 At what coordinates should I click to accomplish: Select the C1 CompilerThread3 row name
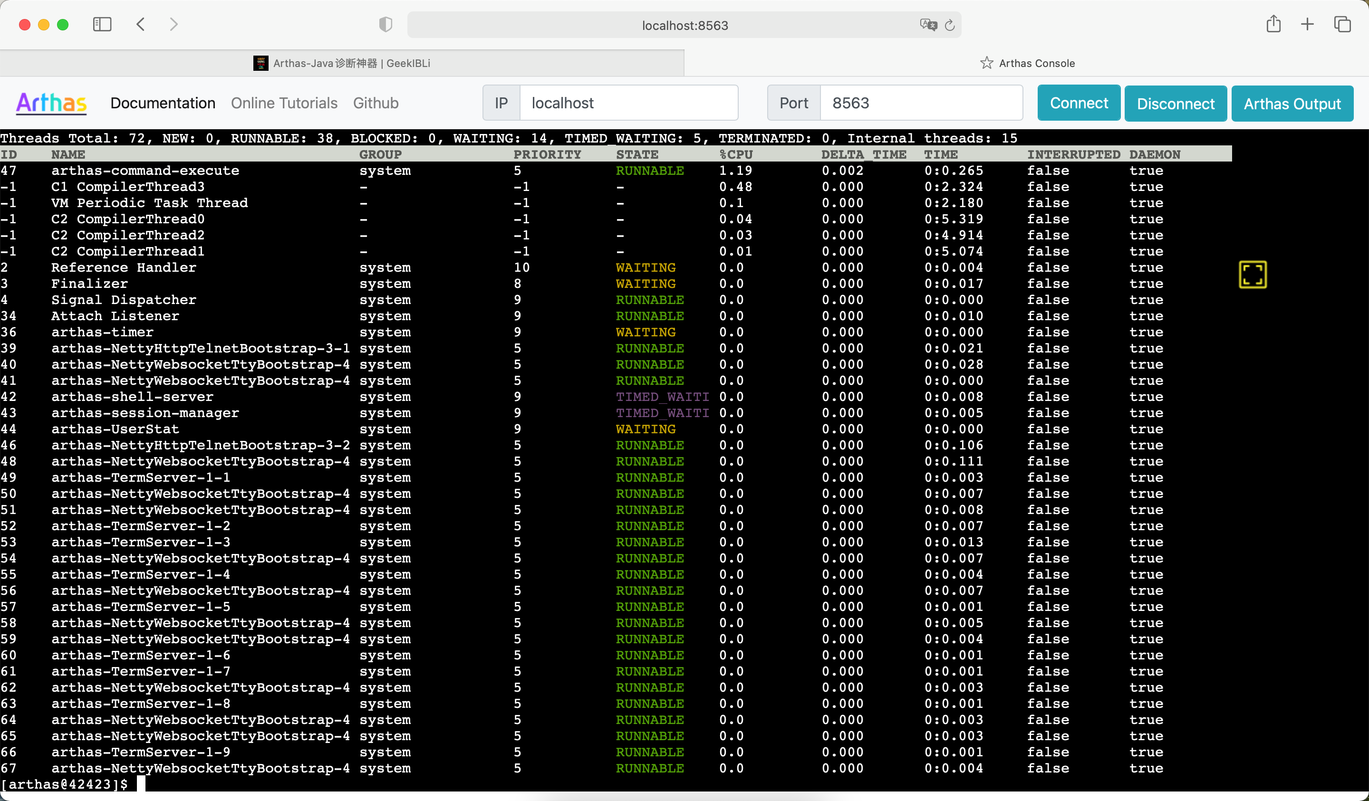click(128, 187)
